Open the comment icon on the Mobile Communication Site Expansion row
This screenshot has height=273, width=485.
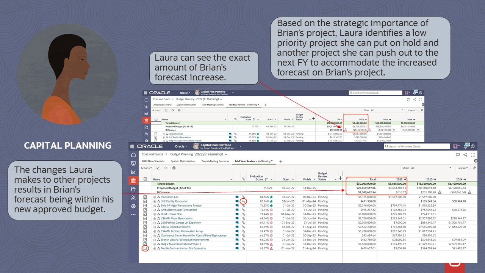tap(237, 248)
